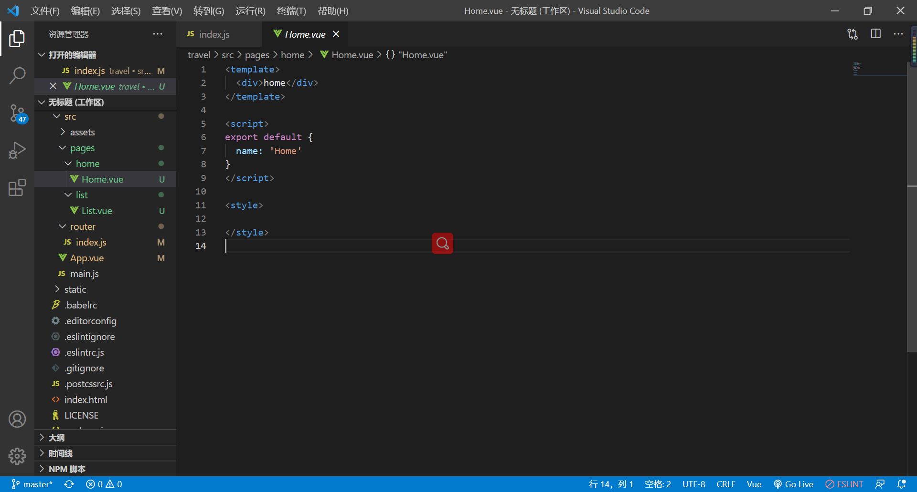Open index.html file
Screen dimensions: 917x492
coord(105,400)
